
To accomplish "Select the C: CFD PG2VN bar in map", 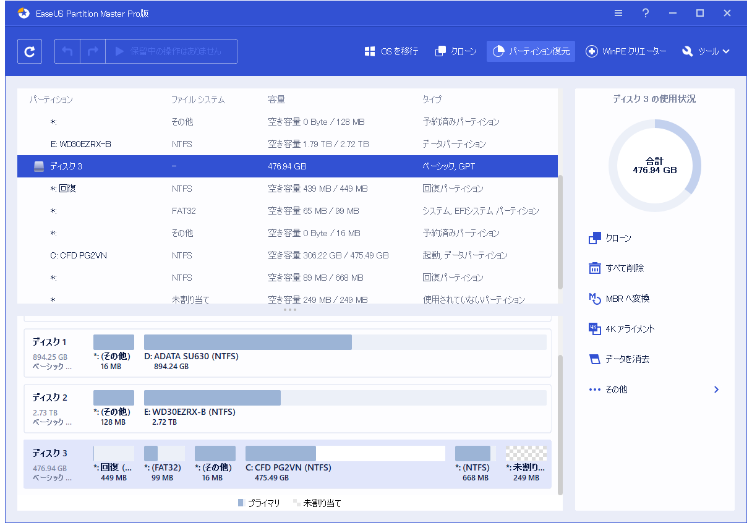I will (x=345, y=453).
